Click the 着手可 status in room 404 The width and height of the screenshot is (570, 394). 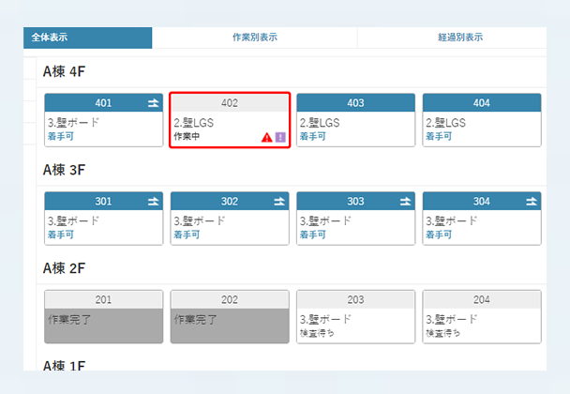coord(438,136)
